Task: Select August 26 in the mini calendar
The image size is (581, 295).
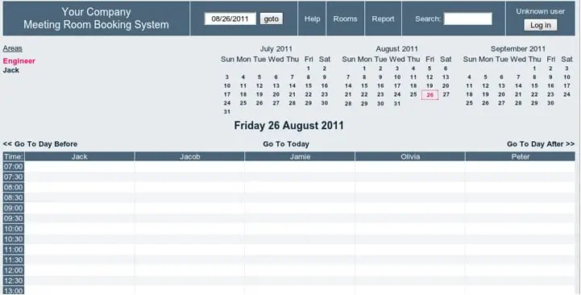Action: [x=430, y=95]
